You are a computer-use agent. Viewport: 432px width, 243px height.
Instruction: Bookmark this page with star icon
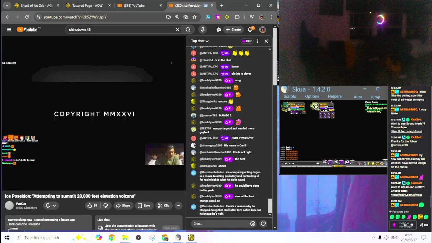194,17
